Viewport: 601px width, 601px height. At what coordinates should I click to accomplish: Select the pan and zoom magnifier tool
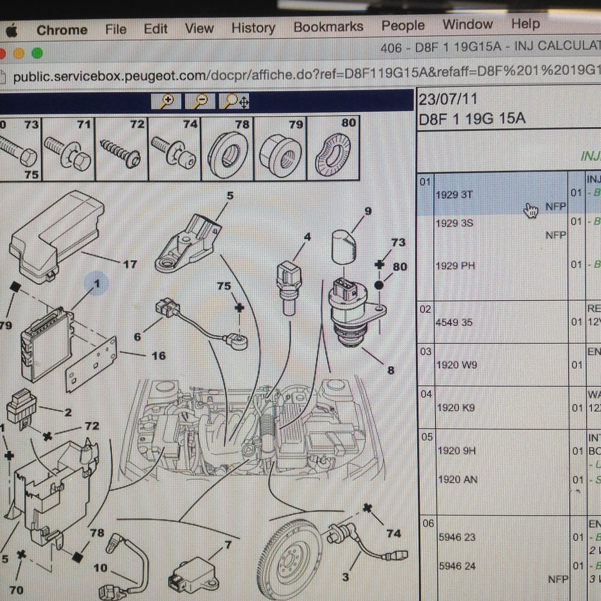coord(233,101)
